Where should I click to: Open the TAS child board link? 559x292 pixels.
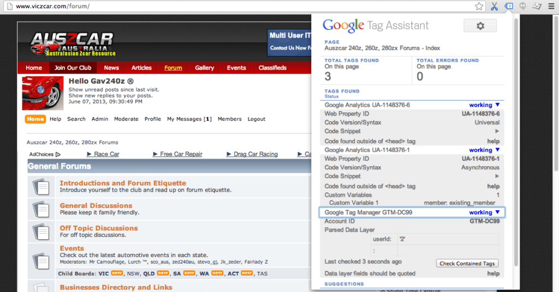click(262, 273)
